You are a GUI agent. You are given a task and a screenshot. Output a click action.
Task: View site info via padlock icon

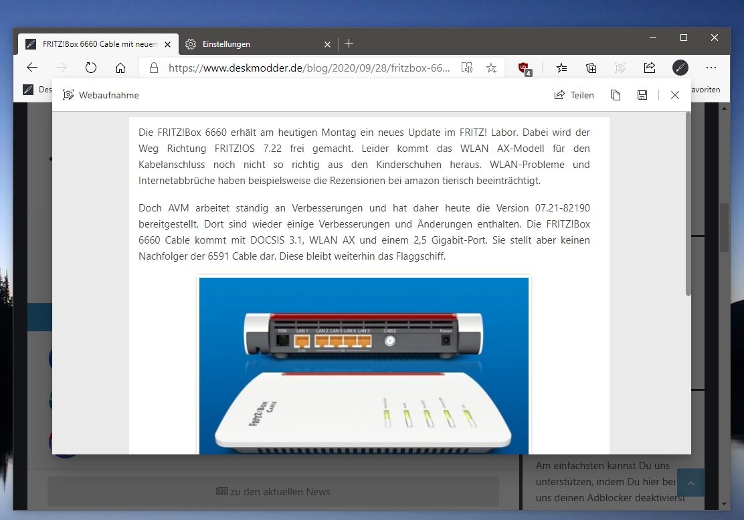(x=154, y=68)
